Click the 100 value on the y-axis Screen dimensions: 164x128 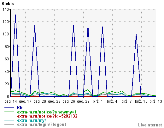tap(6, 34)
